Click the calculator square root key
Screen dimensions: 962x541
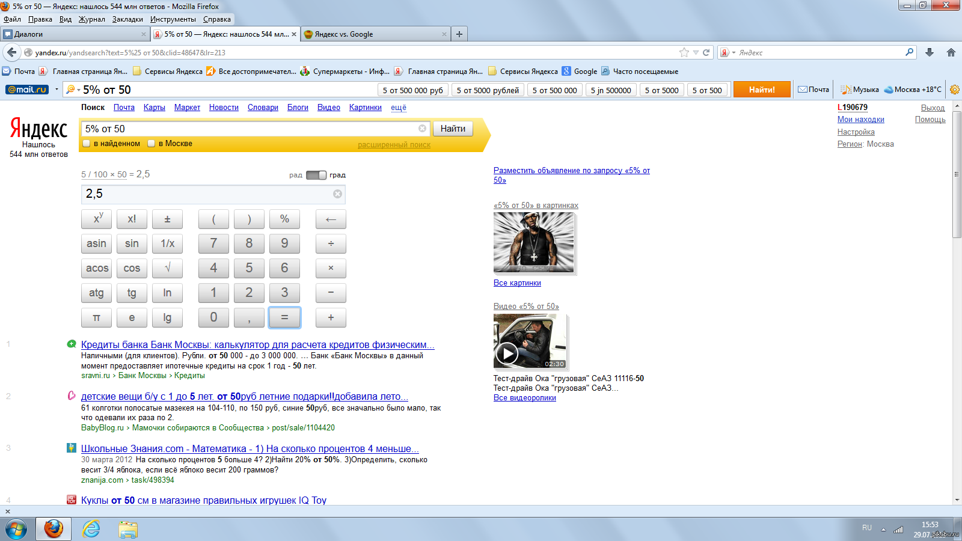pos(167,268)
